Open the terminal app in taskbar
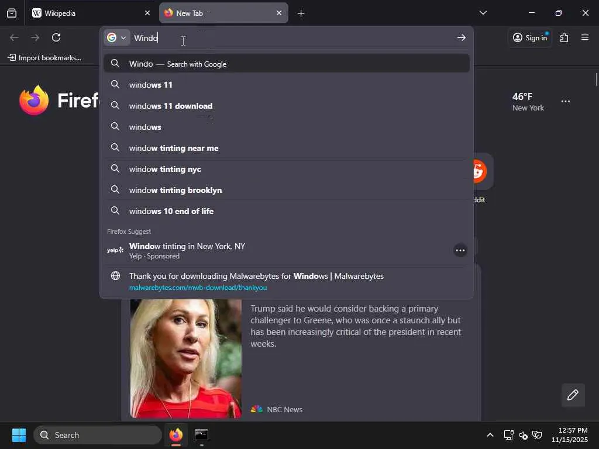Image resolution: width=599 pixels, height=449 pixels. [201, 435]
